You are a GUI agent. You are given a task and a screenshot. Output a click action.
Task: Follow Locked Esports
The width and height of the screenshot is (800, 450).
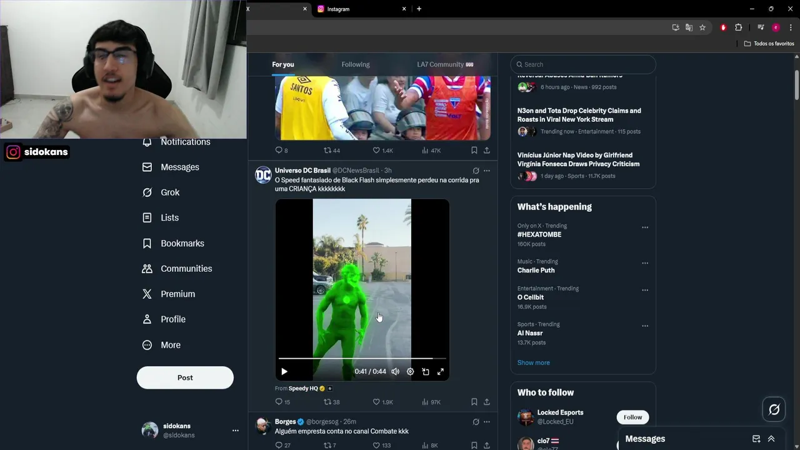click(632, 417)
